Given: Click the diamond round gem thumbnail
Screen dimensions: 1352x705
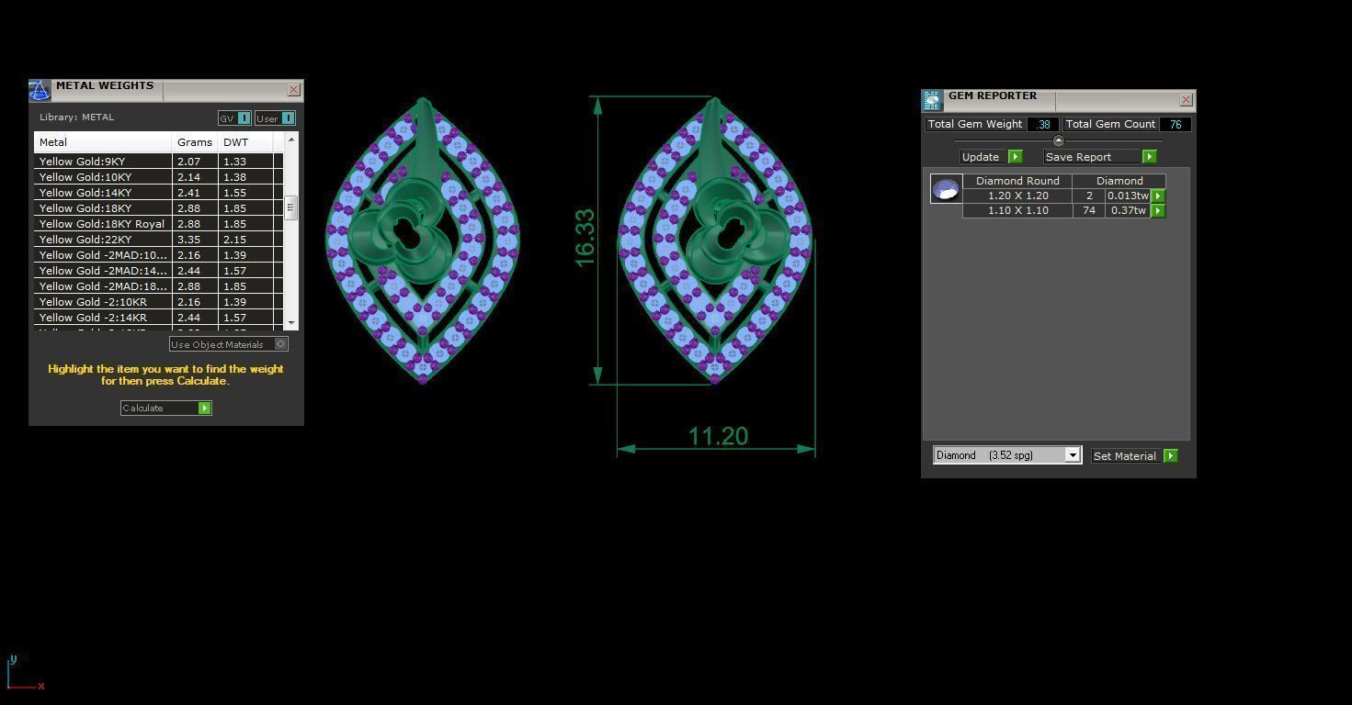Looking at the screenshot, I should coord(946,188).
